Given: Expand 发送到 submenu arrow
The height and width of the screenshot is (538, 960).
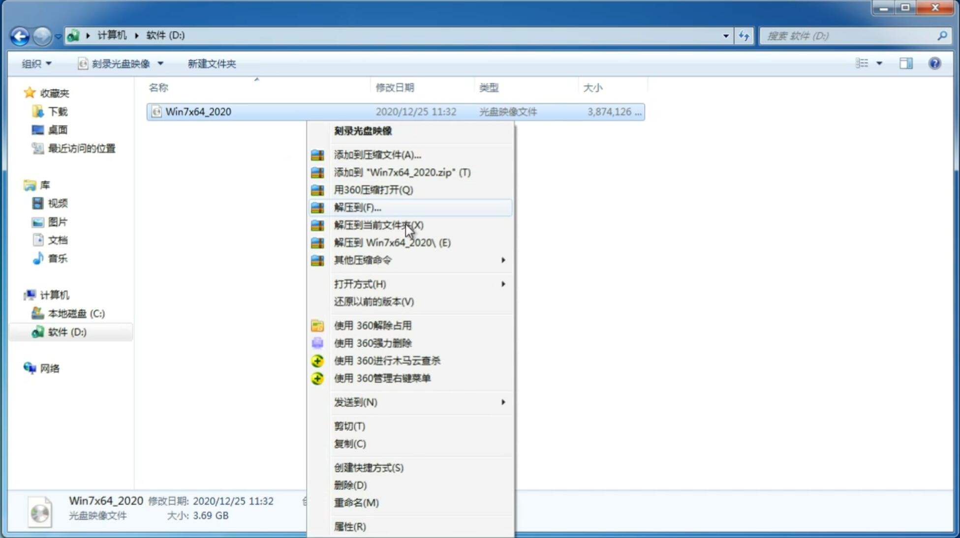Looking at the screenshot, I should [x=503, y=401].
